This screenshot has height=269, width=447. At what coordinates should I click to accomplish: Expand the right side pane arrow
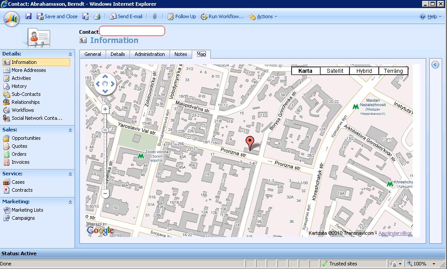pos(435,65)
